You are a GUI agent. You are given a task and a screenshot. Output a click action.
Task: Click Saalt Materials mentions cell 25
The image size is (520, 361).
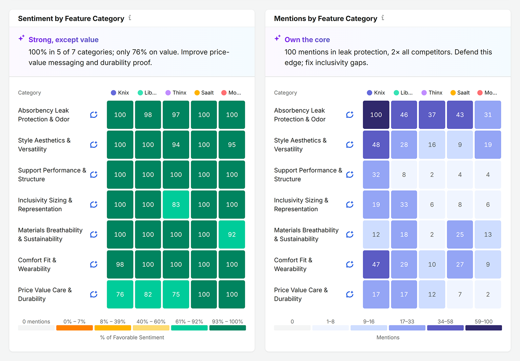pyautogui.click(x=460, y=234)
